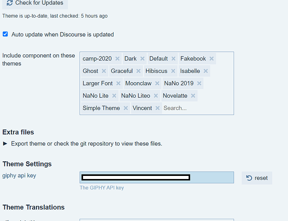
Task: Click the Novelatte tag label
Action: (x=175, y=95)
